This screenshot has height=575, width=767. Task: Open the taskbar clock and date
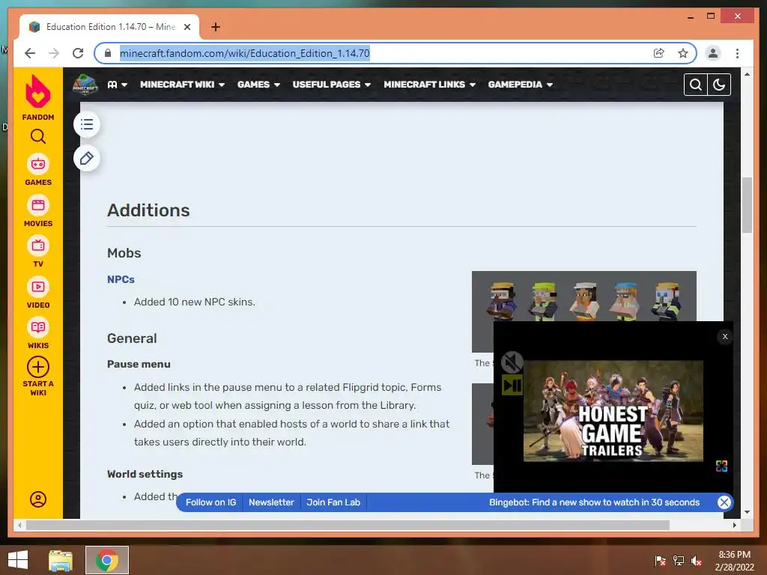[734, 561]
